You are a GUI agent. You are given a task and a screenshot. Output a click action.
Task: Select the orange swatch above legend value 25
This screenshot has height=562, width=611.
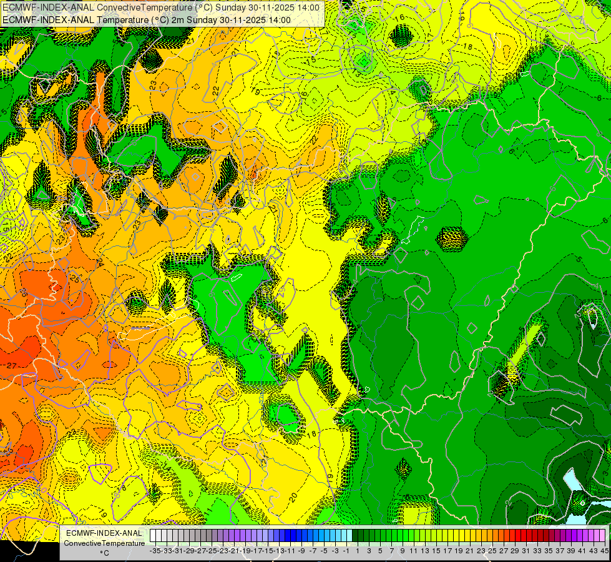click(x=490, y=535)
